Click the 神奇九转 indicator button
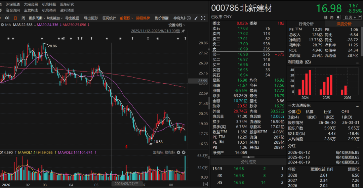This screenshot has width=363, height=188. [x=179, y=18]
